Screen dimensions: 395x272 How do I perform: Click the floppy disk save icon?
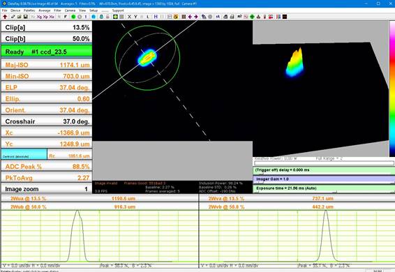(25, 17)
